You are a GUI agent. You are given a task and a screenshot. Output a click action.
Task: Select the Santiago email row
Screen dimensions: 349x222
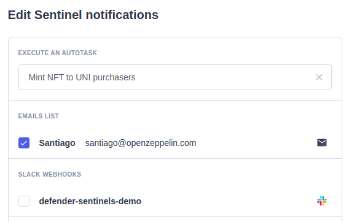[x=175, y=143]
